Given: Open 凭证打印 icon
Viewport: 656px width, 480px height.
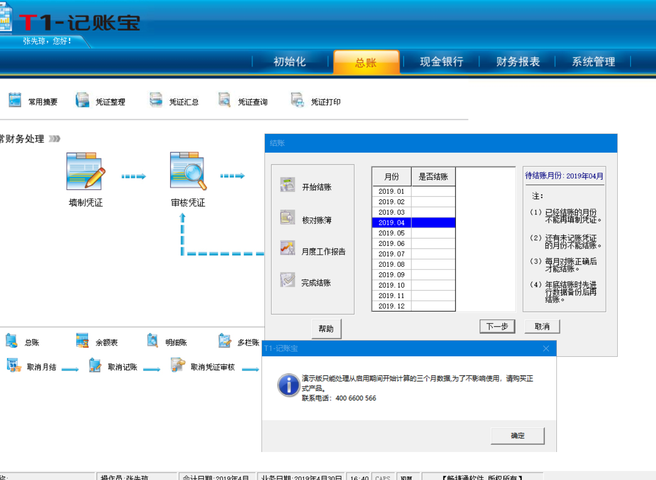Looking at the screenshot, I should tap(297, 100).
